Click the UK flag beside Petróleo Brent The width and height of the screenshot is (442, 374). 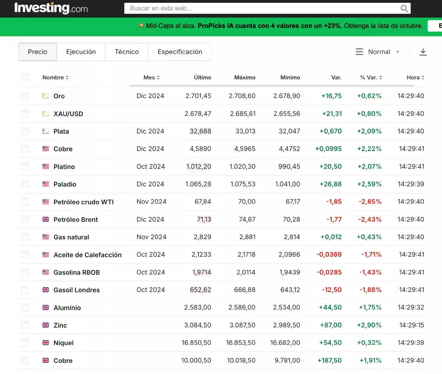point(46,219)
